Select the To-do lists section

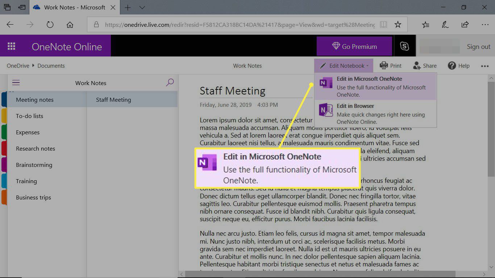tap(47, 116)
